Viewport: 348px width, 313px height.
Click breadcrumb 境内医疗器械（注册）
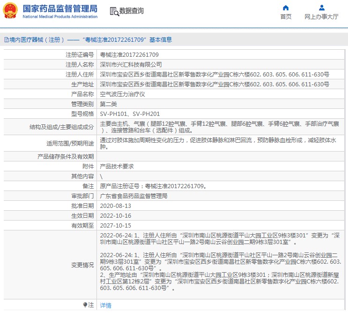[x=37, y=40]
